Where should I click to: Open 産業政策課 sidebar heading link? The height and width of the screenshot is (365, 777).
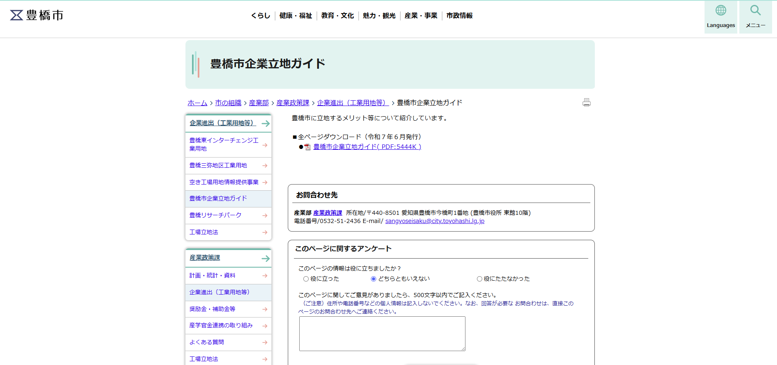pyautogui.click(x=205, y=258)
